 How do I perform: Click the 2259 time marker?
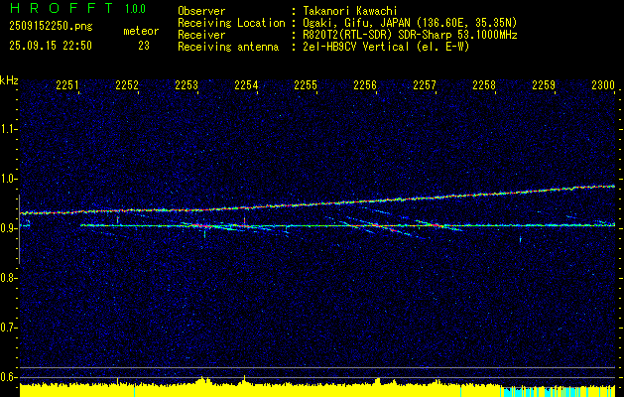(544, 85)
